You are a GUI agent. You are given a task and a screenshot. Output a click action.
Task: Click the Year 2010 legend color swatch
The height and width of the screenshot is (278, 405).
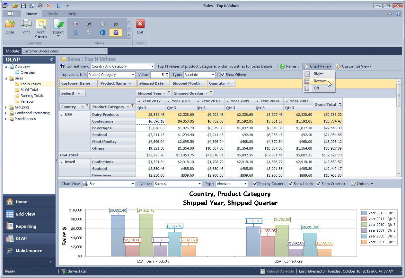[364, 225]
